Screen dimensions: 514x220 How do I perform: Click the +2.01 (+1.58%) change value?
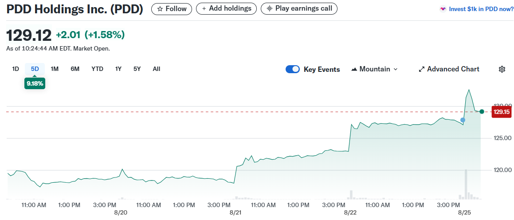pos(90,35)
